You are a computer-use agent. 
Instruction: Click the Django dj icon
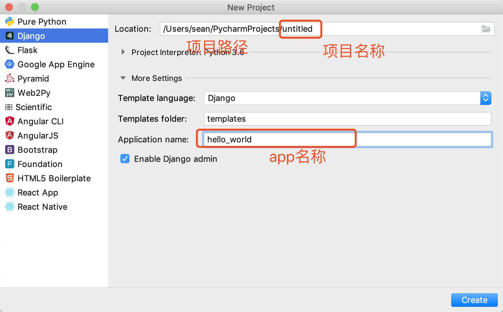(10, 36)
